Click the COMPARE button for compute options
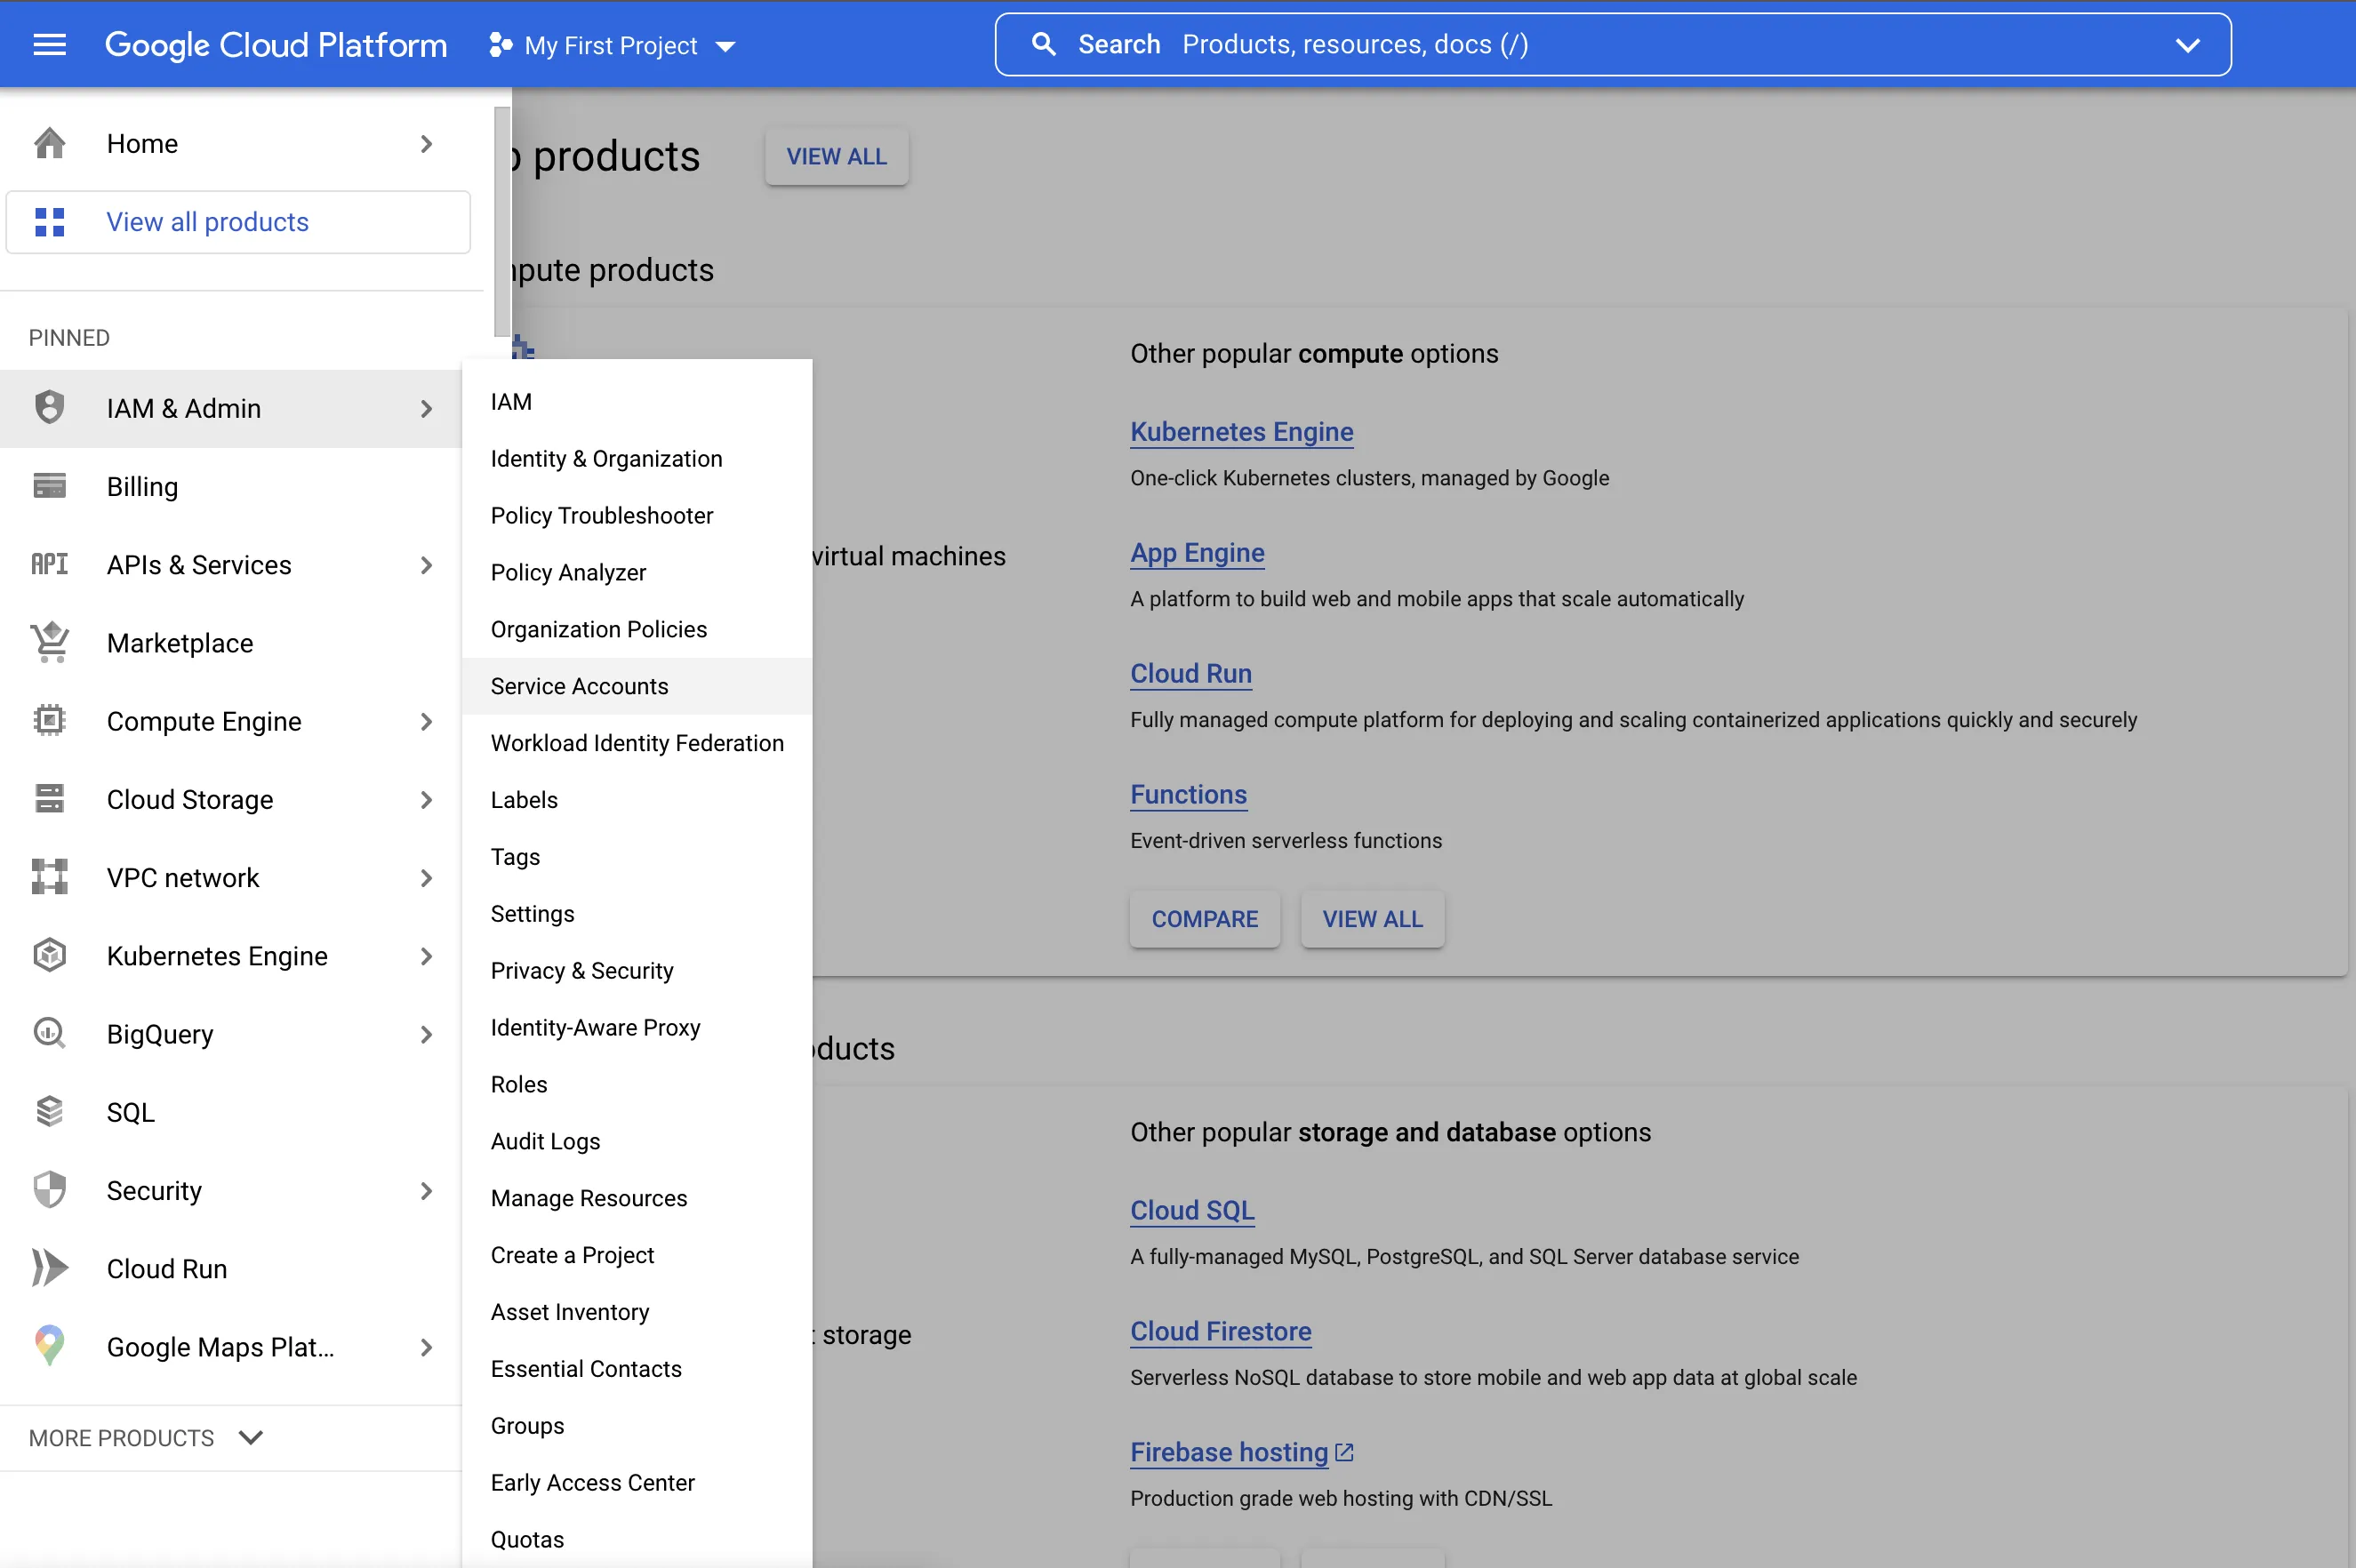 tap(1204, 918)
